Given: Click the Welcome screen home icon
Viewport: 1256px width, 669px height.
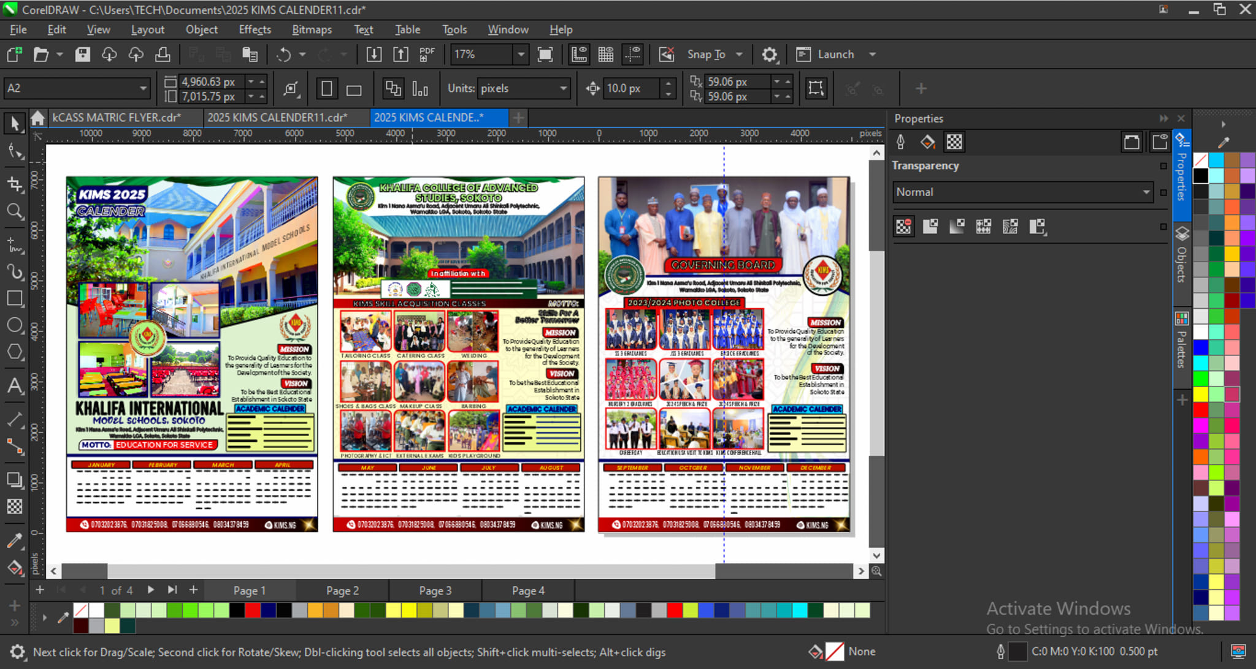Looking at the screenshot, I should pyautogui.click(x=37, y=118).
